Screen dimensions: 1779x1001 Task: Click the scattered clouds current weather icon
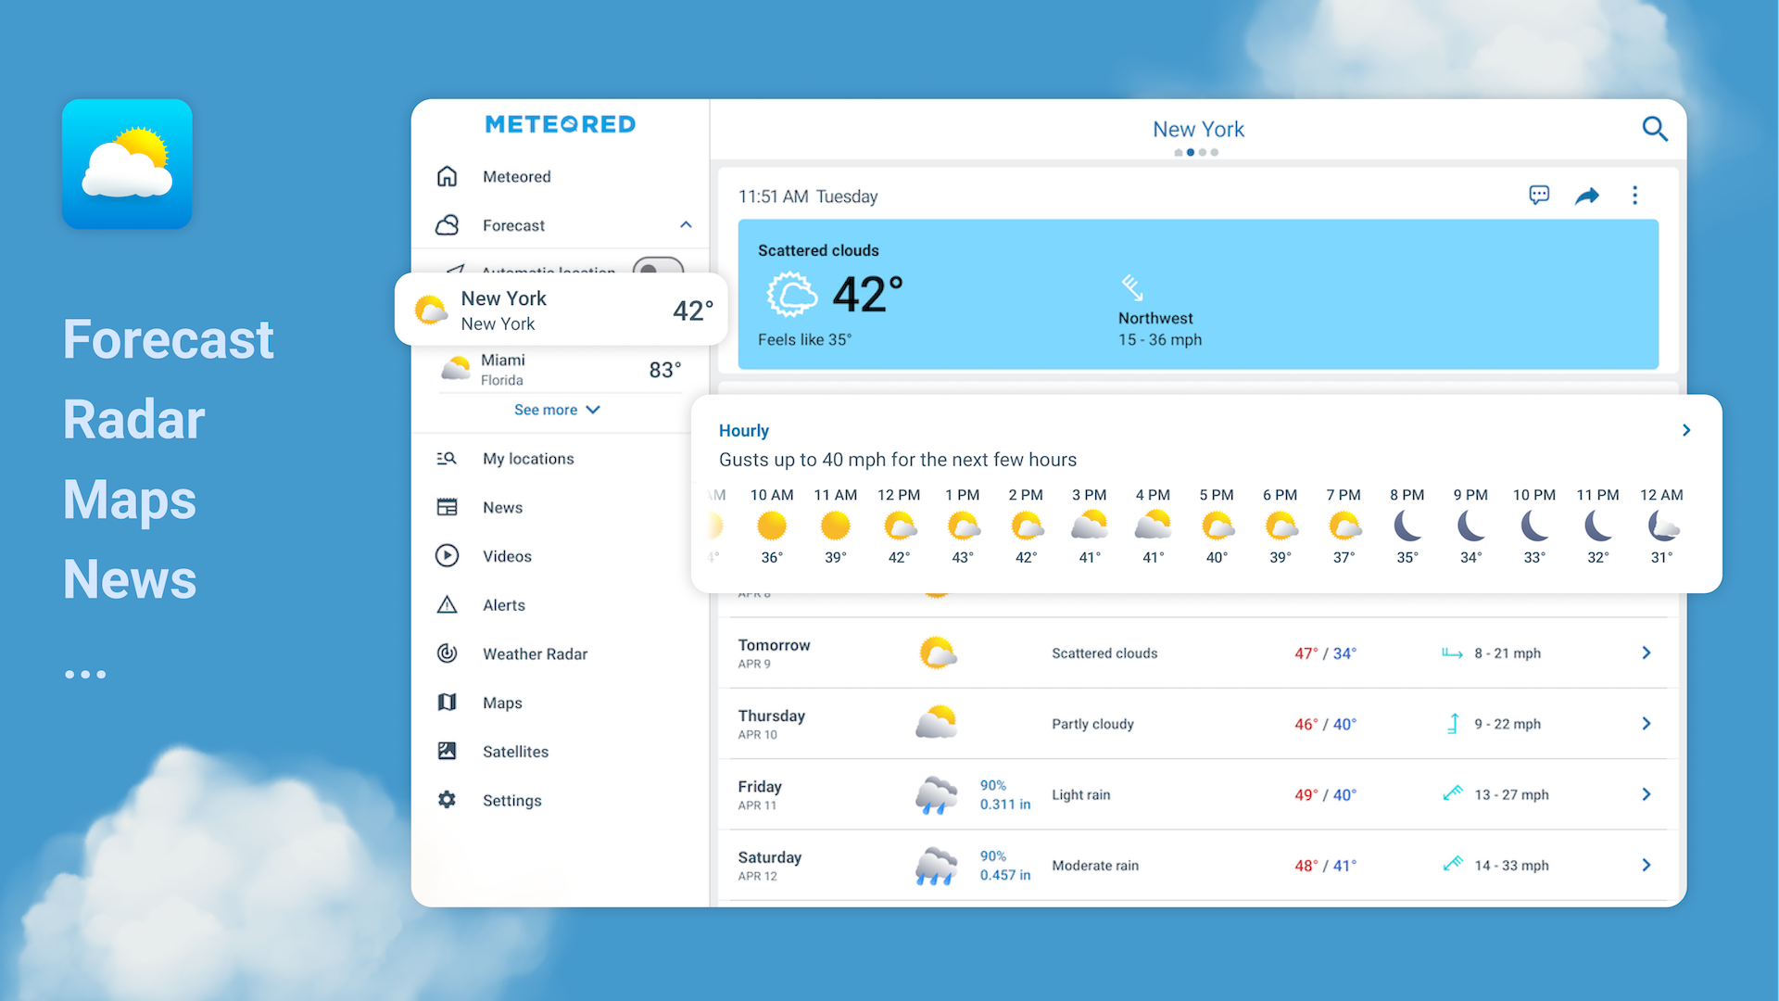click(x=792, y=296)
